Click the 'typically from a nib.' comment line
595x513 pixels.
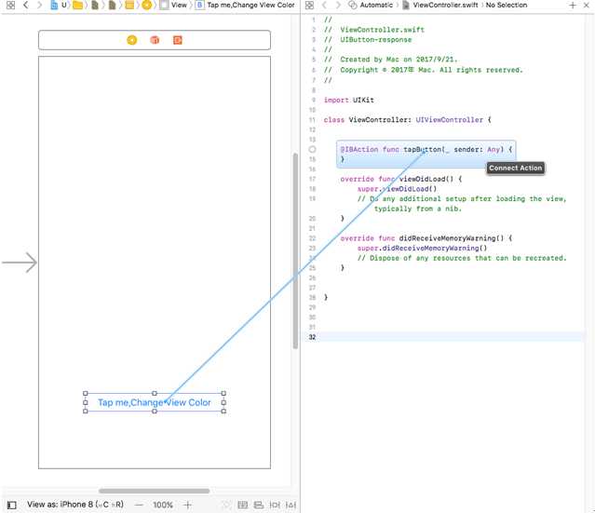[418, 209]
